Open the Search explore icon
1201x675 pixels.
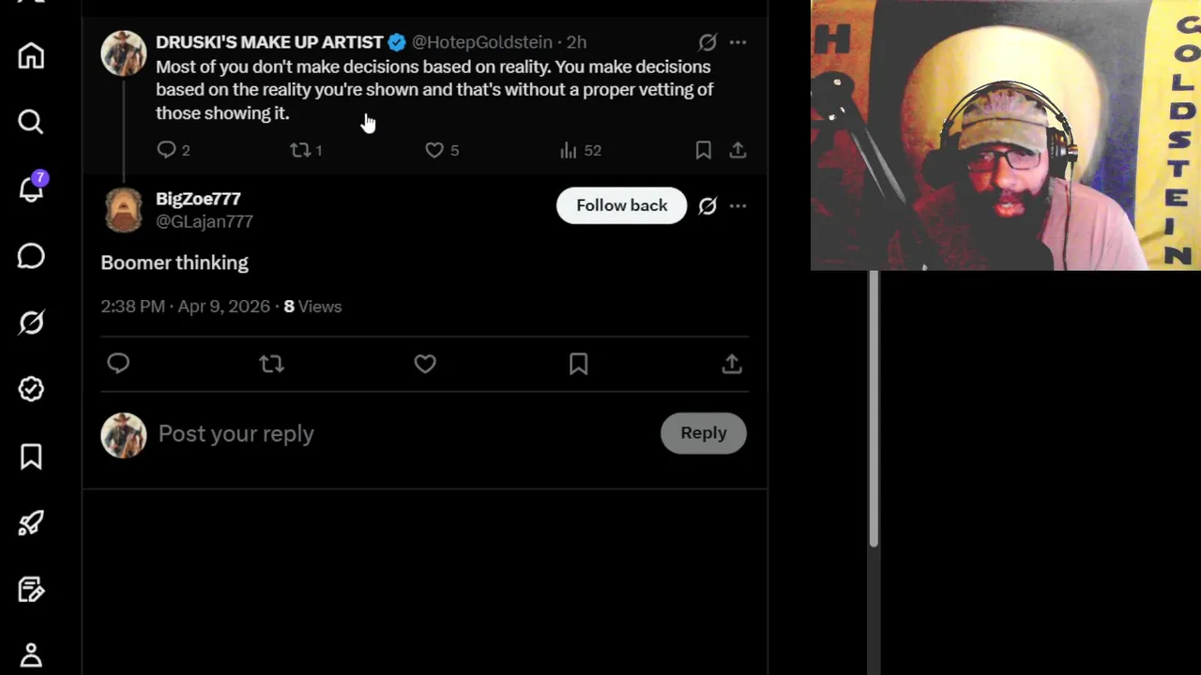(x=31, y=122)
